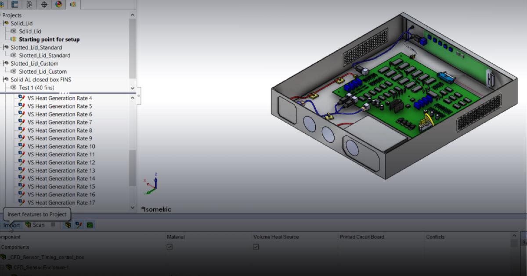Select VS Heat Generation Rate 10
Viewport: 527px width, 276px height.
tap(61, 146)
